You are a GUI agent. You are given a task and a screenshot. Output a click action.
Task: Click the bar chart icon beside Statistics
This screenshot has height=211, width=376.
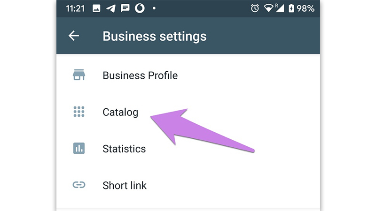(x=78, y=149)
